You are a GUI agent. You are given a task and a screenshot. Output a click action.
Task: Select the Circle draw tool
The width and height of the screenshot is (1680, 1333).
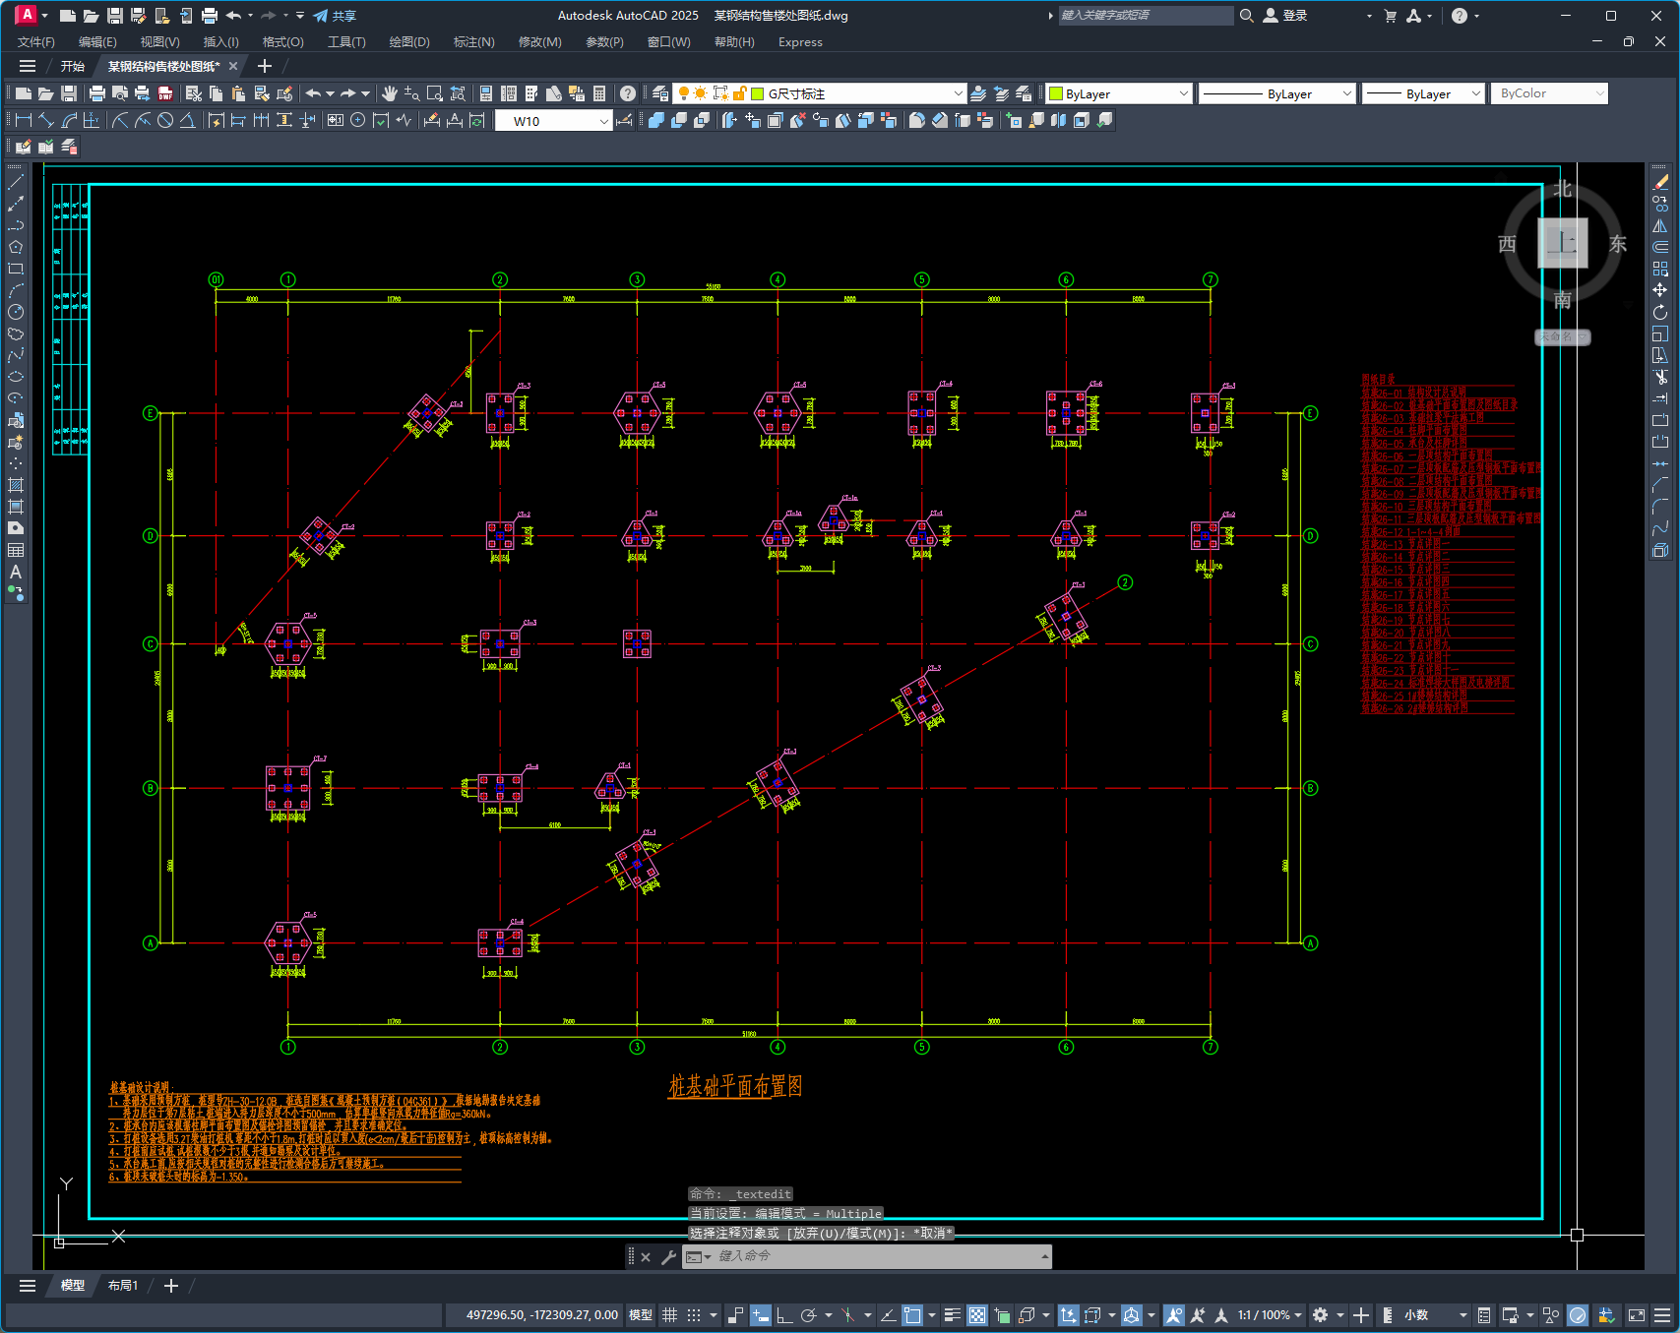click(16, 312)
